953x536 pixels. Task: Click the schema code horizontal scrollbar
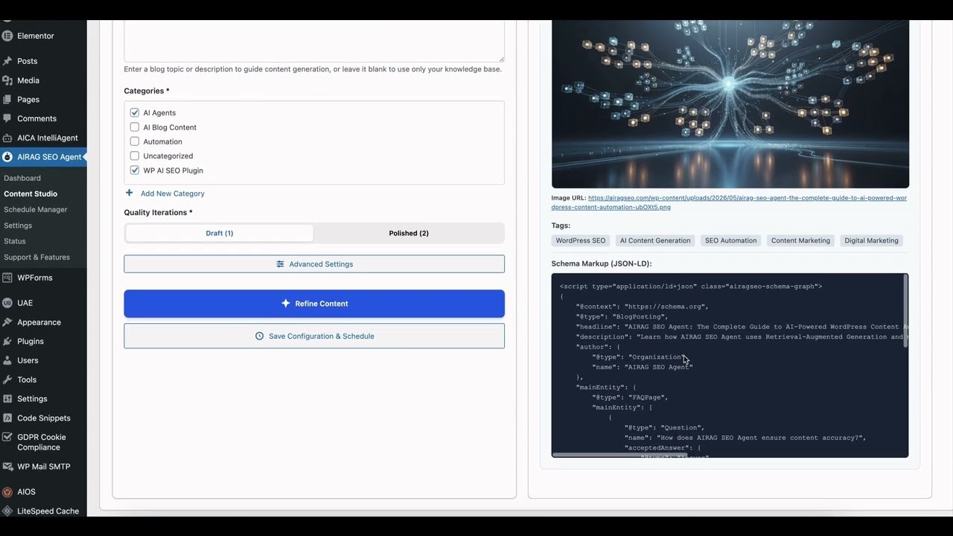[618, 455]
